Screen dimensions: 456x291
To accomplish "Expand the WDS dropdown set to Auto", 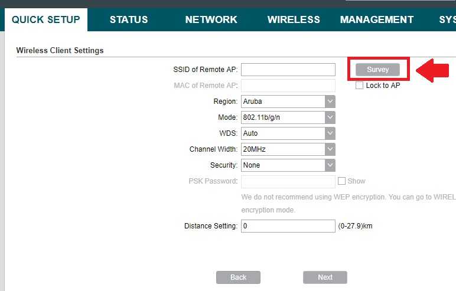I will tap(288, 133).
